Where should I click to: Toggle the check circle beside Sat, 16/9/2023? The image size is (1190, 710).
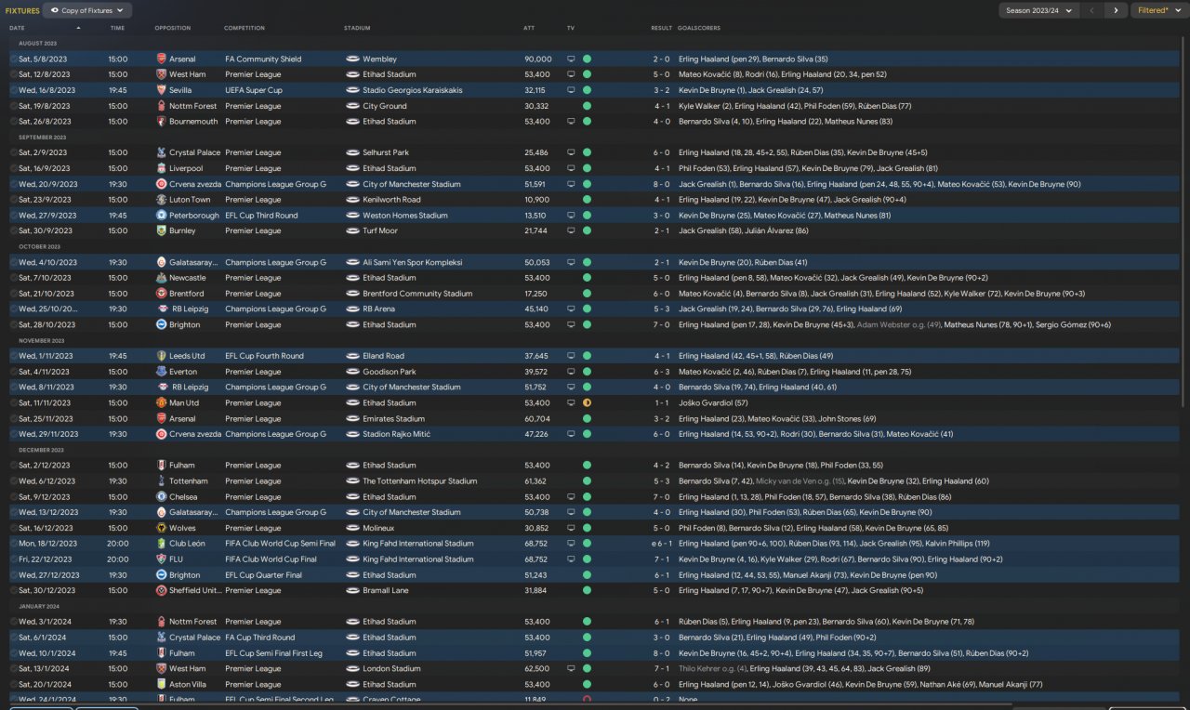[x=14, y=168]
